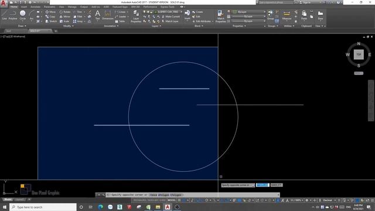Click the Windows taskbar search box
Screen dimensions: 375x211
click(43, 207)
